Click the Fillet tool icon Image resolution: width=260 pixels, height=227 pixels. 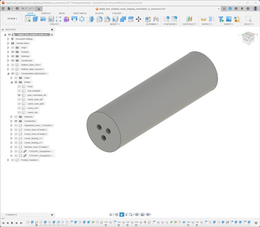coord(100,19)
